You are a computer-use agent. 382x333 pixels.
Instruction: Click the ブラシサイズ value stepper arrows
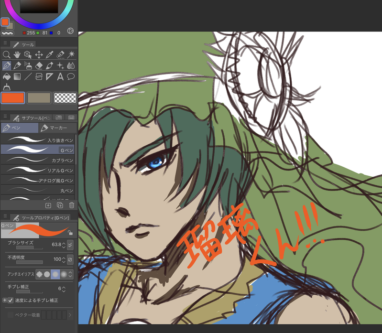64,245
